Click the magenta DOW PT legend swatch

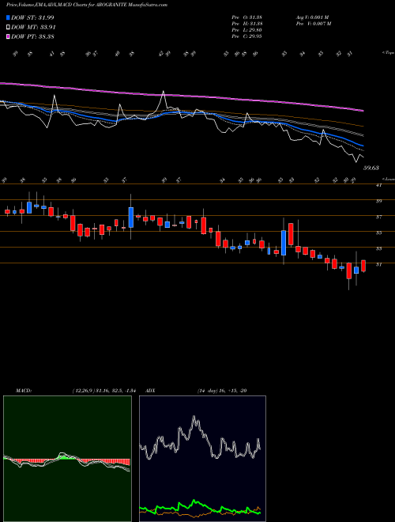tap(8, 36)
